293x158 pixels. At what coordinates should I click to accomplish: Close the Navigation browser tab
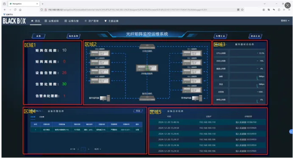[37, 4]
